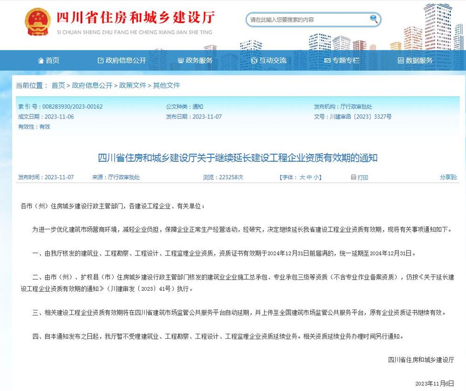This screenshot has height=391, width=466.
Task: Click the magnifier search icon
Action: click(x=374, y=19)
